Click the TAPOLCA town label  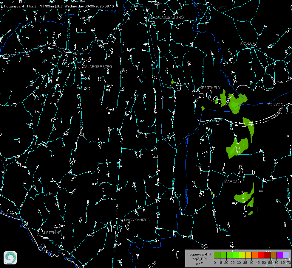246,43
